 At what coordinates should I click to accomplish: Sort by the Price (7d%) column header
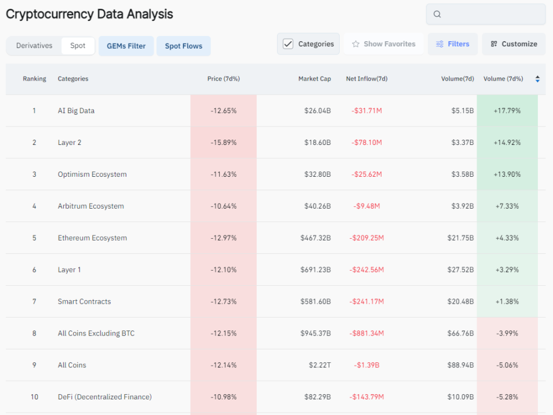tap(223, 79)
